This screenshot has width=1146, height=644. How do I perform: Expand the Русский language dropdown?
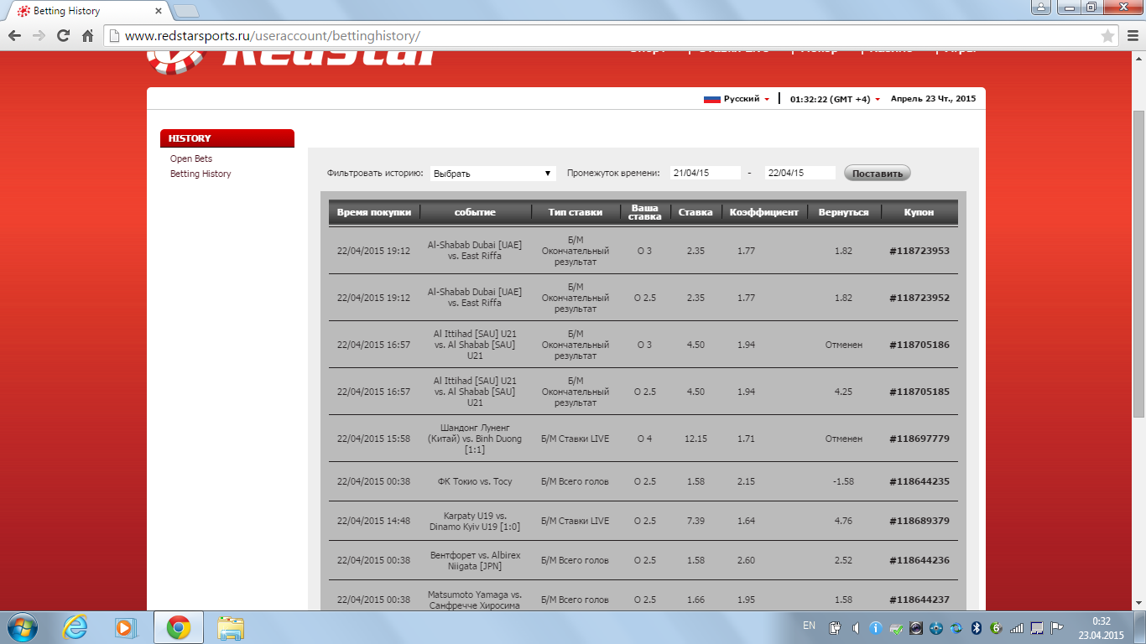[x=737, y=99]
